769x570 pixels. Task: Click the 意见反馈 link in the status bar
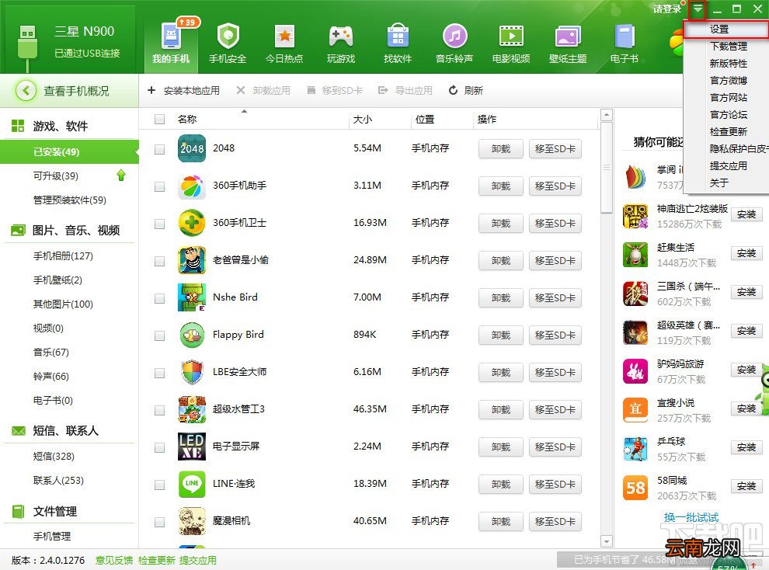[x=113, y=560]
